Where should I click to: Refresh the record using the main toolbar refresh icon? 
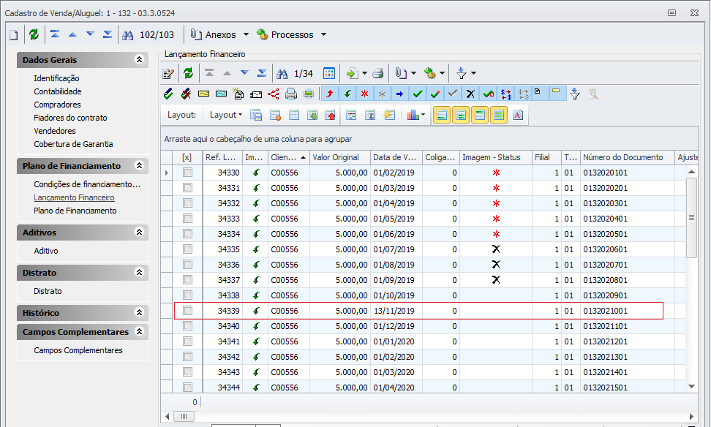(x=34, y=34)
